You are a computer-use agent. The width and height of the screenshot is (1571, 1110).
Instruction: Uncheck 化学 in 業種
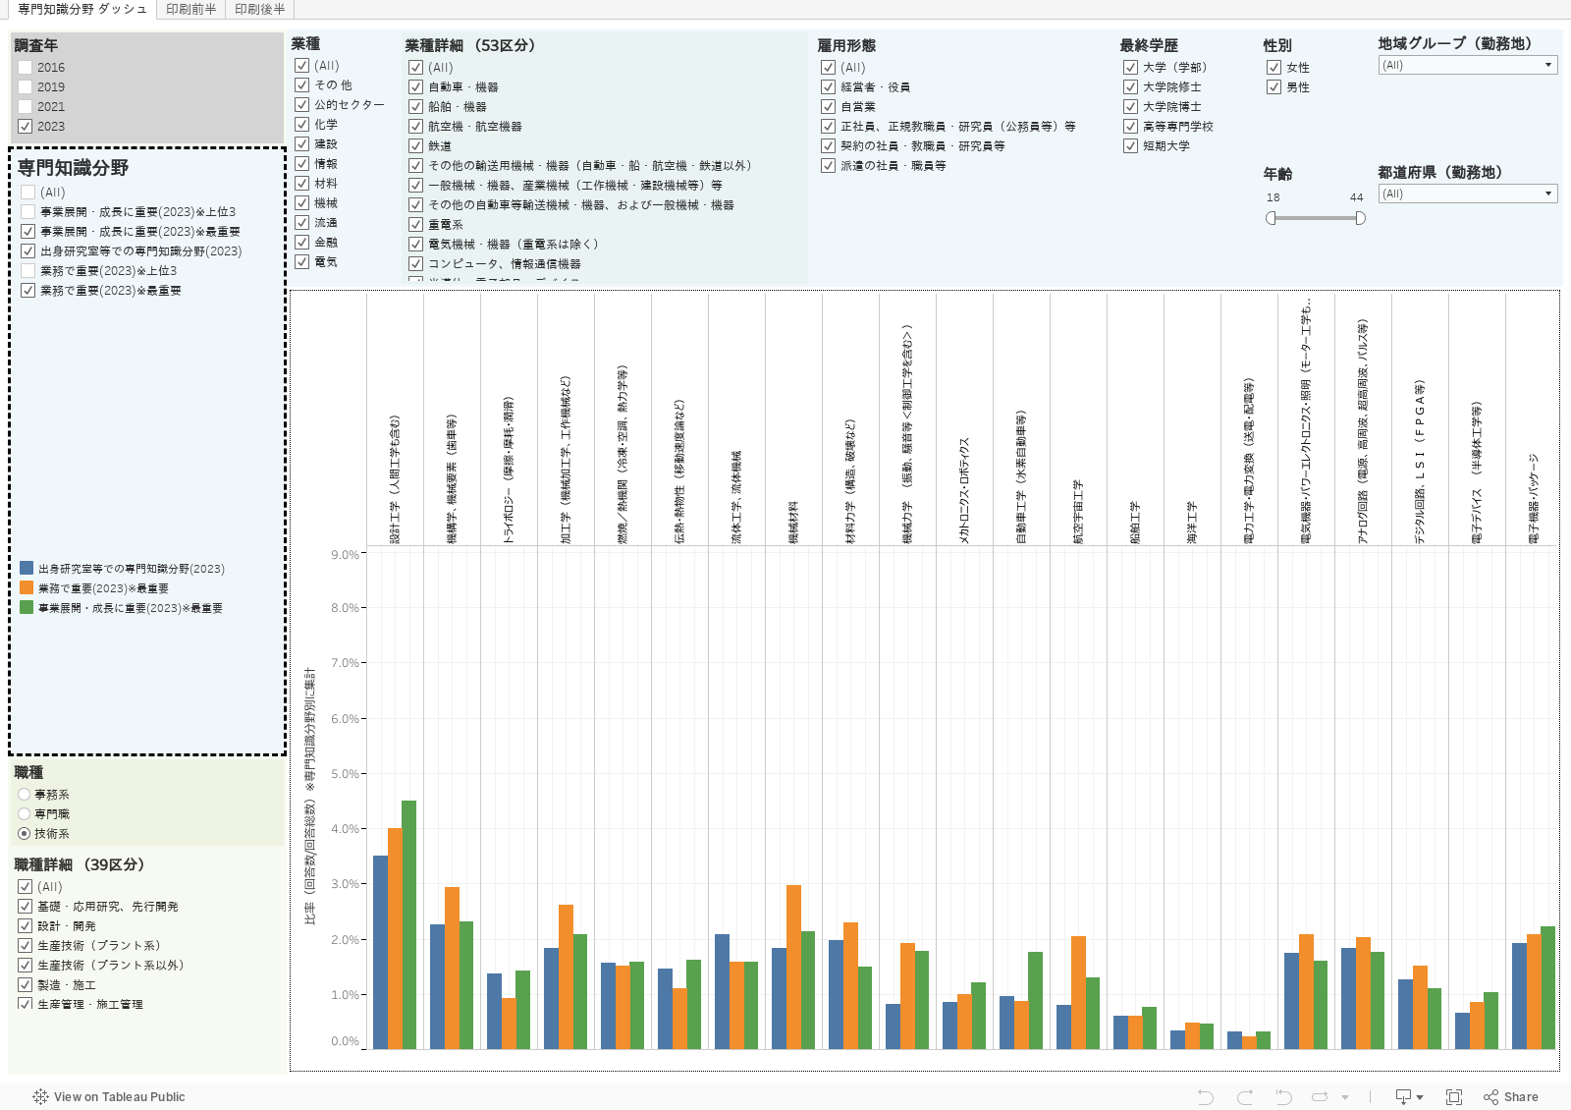[x=302, y=125]
